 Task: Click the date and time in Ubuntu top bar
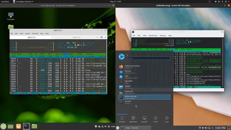(x=115, y=1)
